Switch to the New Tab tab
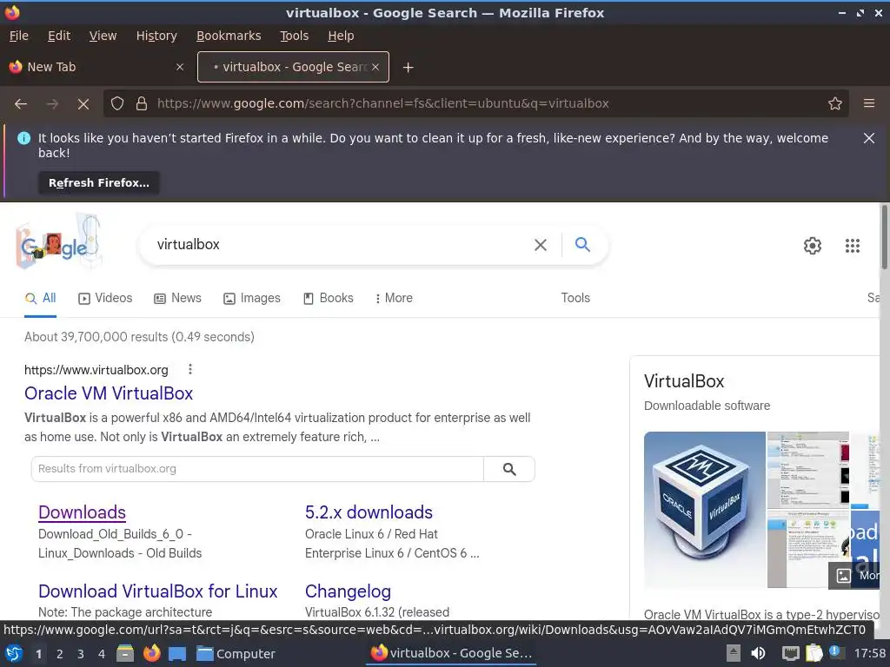 97,67
